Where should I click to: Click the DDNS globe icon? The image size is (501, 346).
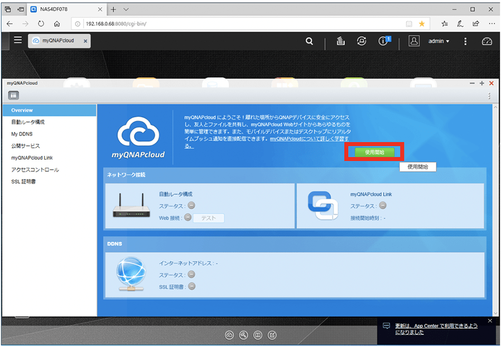tap(131, 274)
